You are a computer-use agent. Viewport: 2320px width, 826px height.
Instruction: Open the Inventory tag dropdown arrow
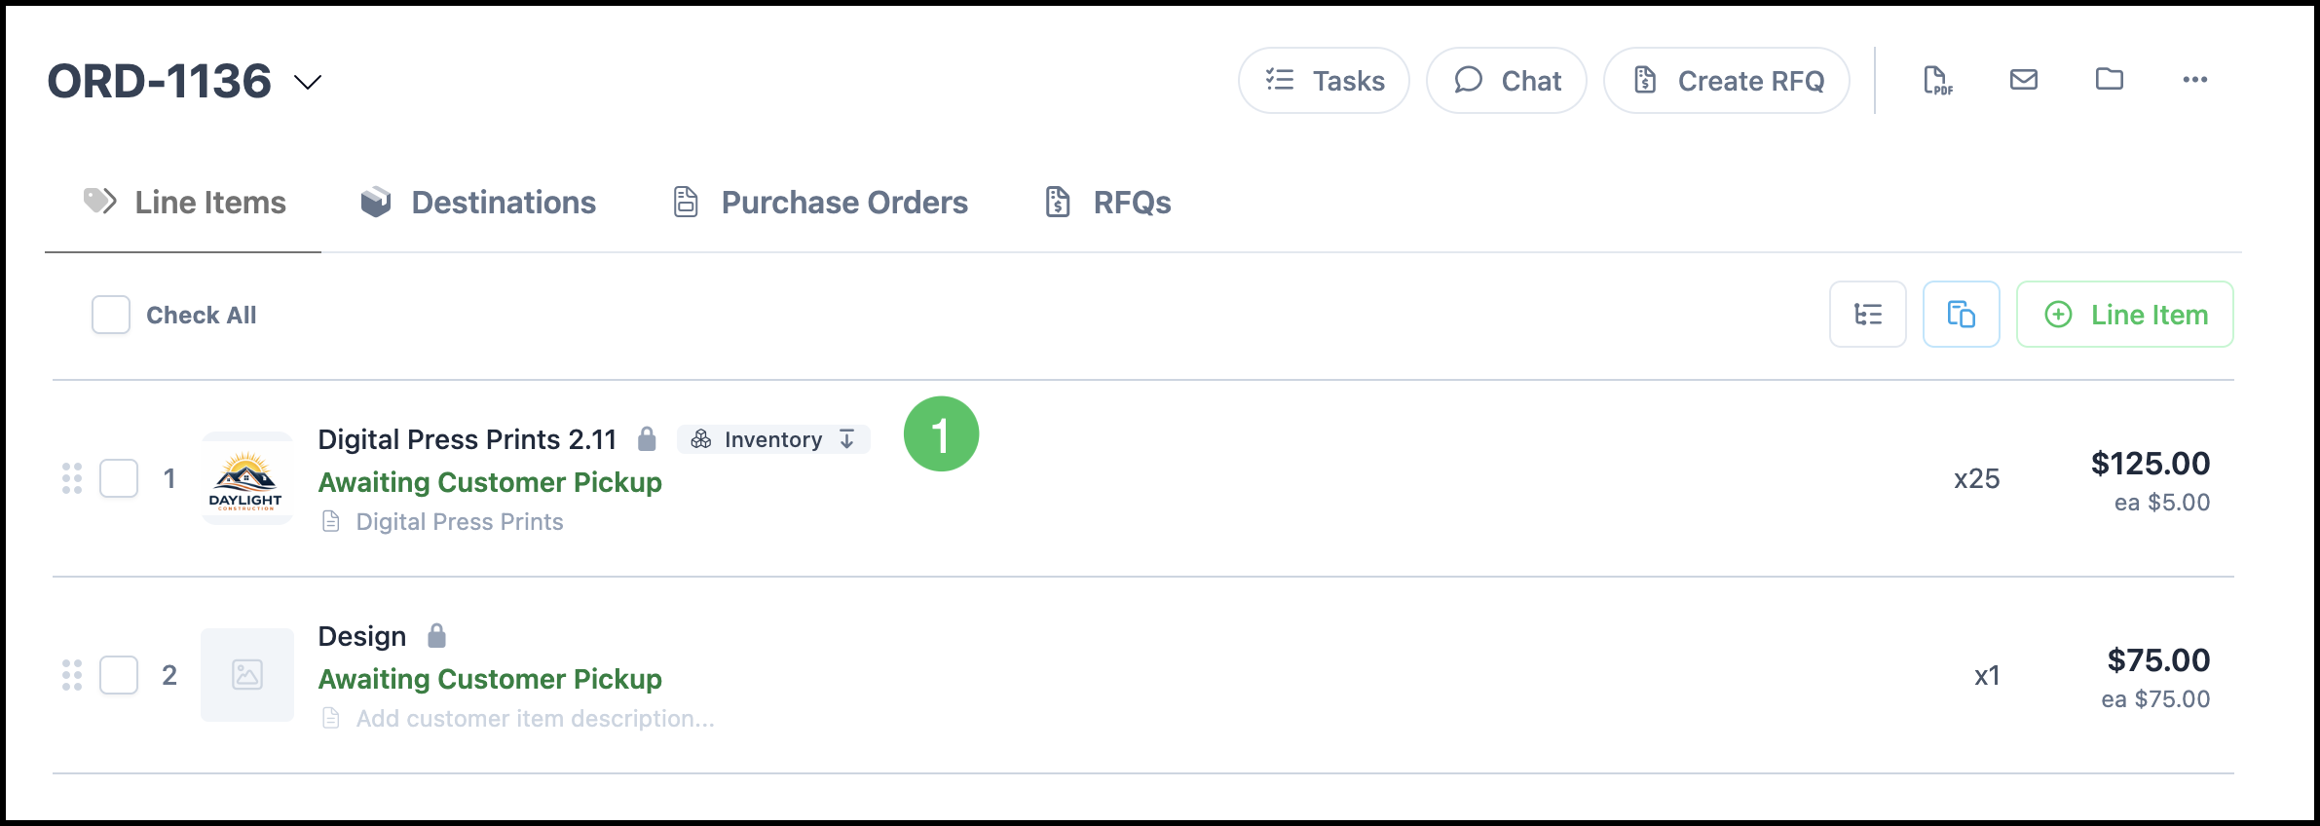point(847,439)
